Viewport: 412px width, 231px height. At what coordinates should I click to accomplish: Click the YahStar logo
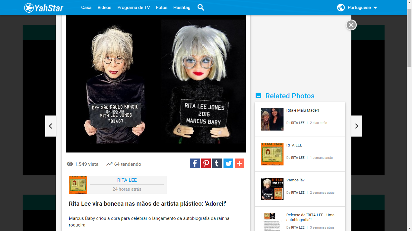[x=43, y=7]
